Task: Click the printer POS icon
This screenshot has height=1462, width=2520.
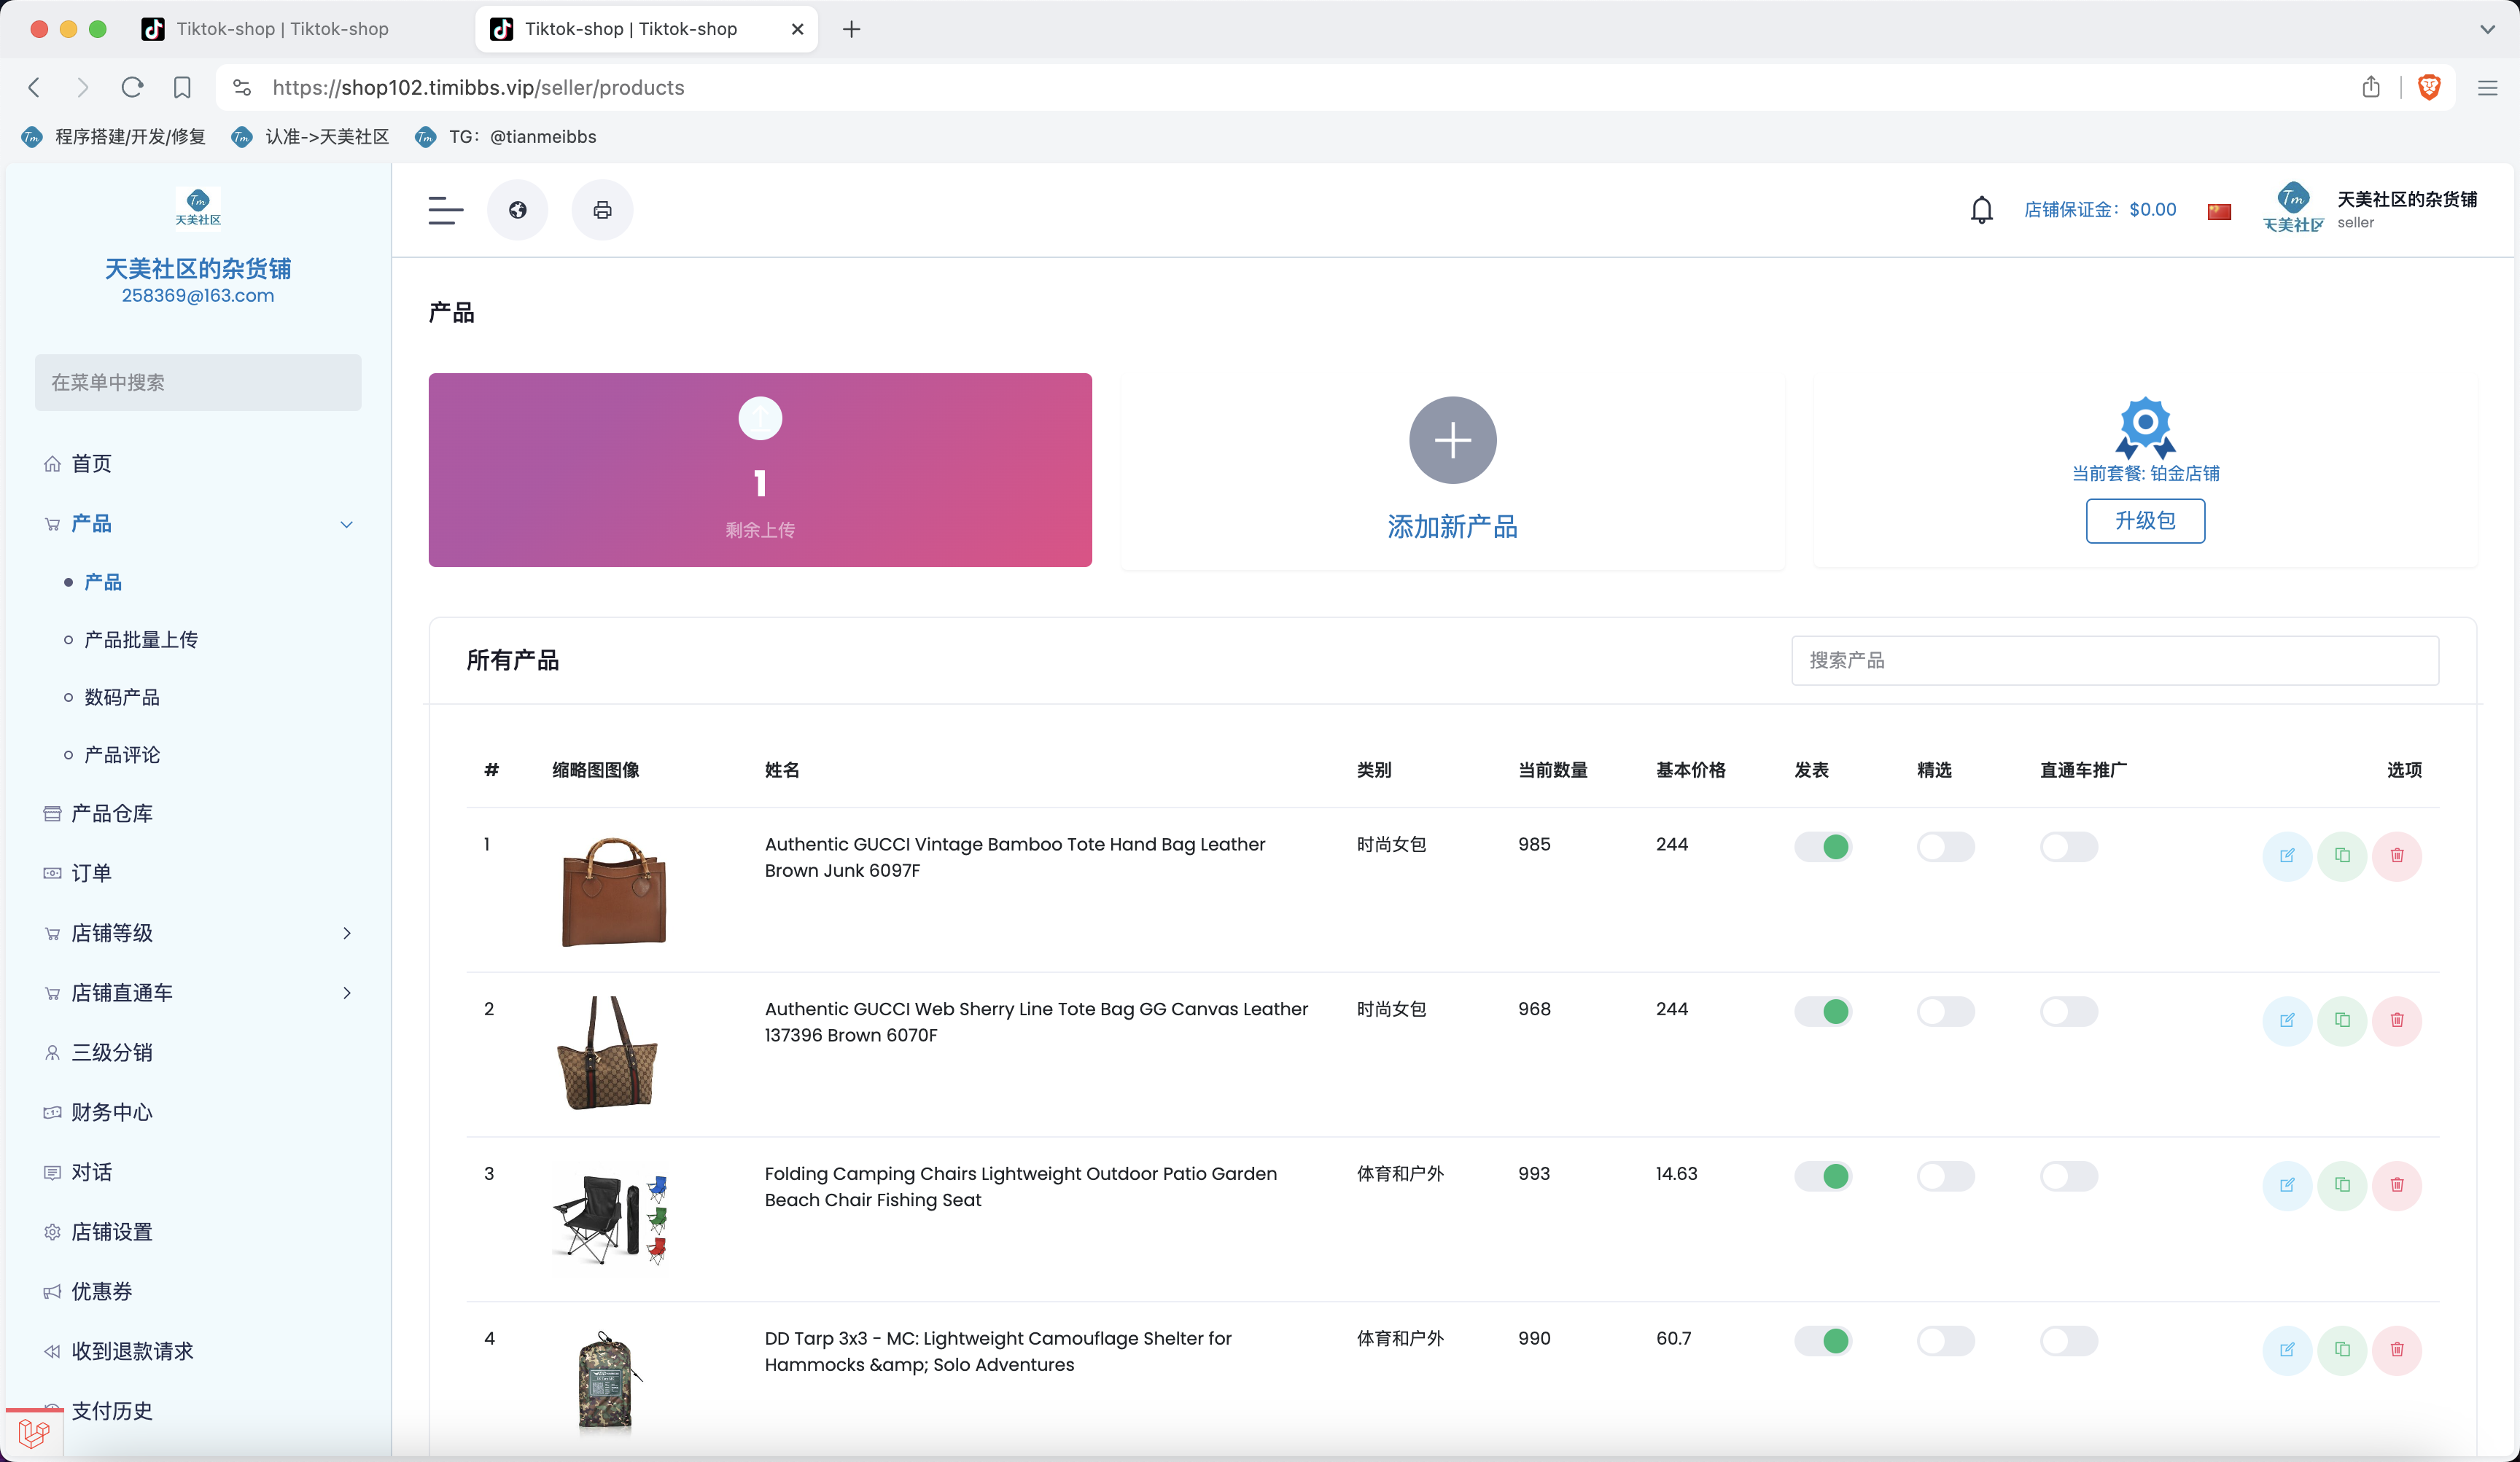Action: coord(602,210)
